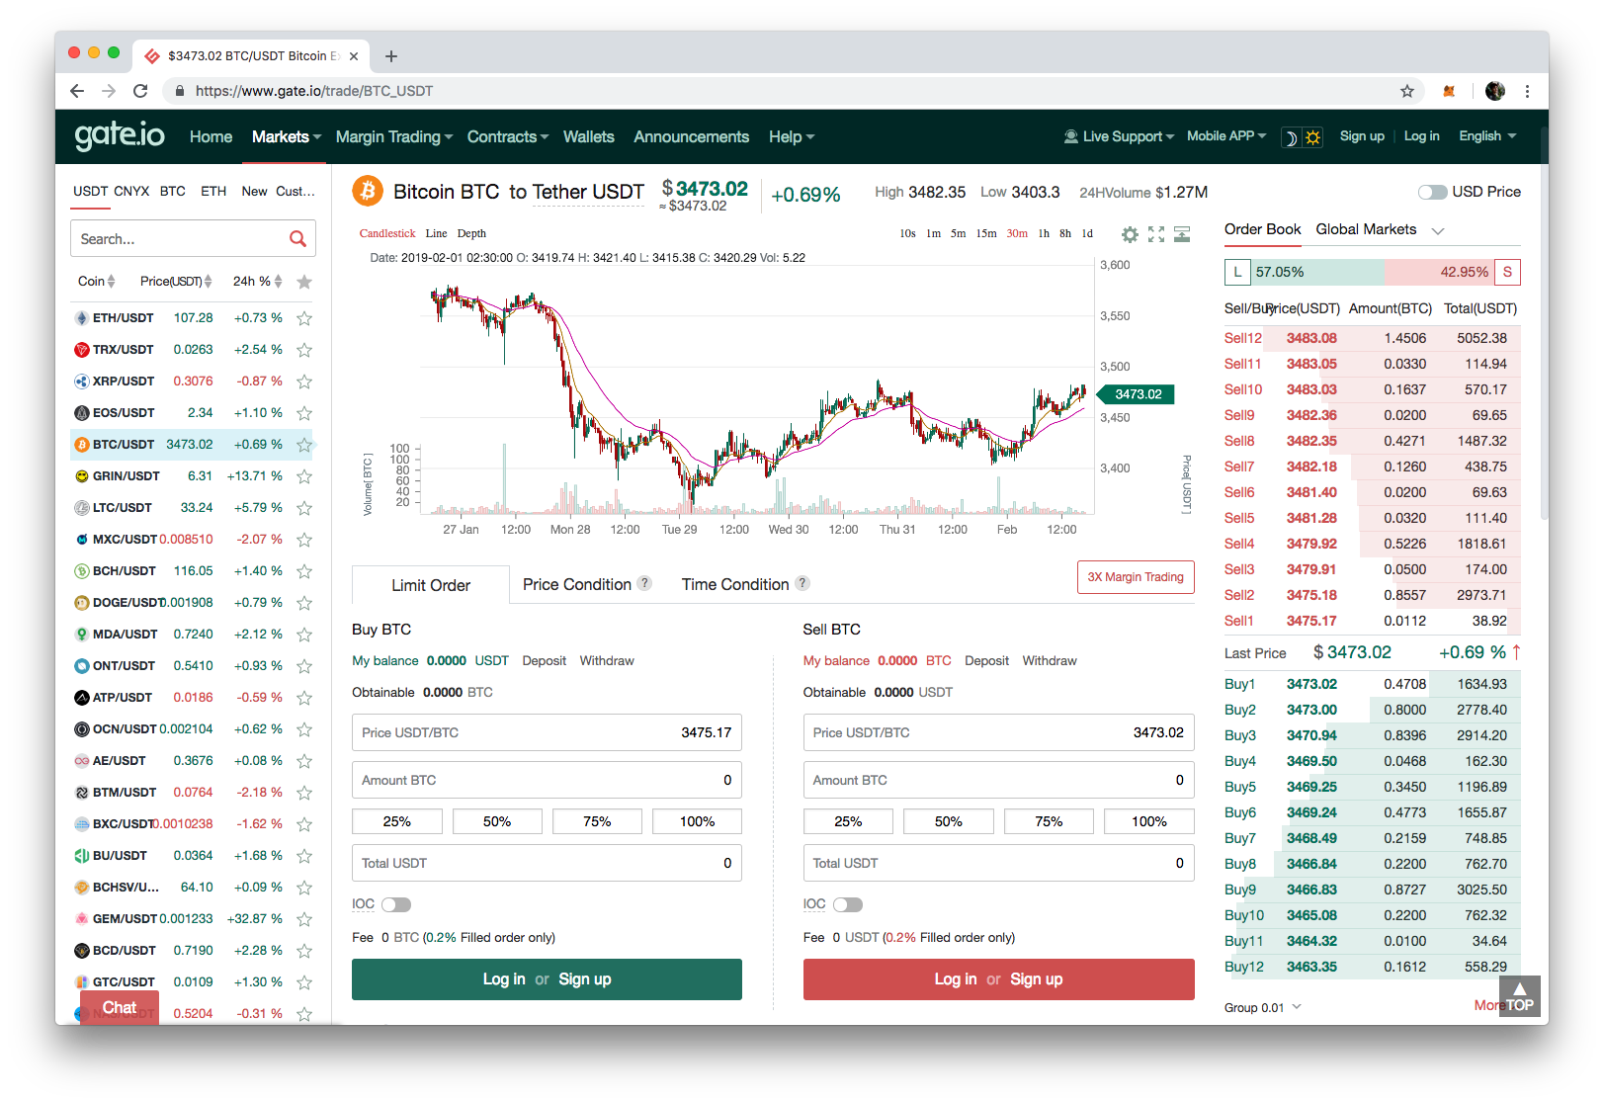Set buy amount to 50%
The width and height of the screenshot is (1604, 1104).
pos(497,821)
